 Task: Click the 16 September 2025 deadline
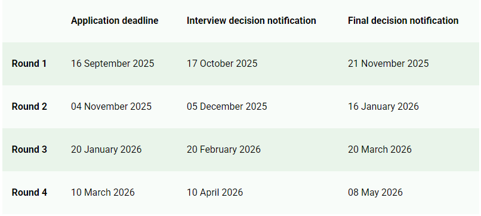[113, 63]
